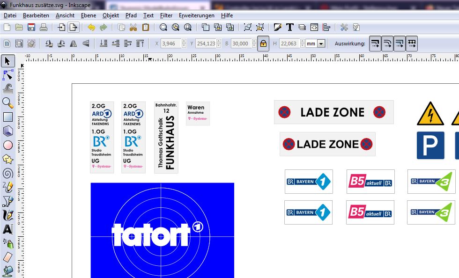
Task: Select the 3D Box tool
Action: coord(7,131)
